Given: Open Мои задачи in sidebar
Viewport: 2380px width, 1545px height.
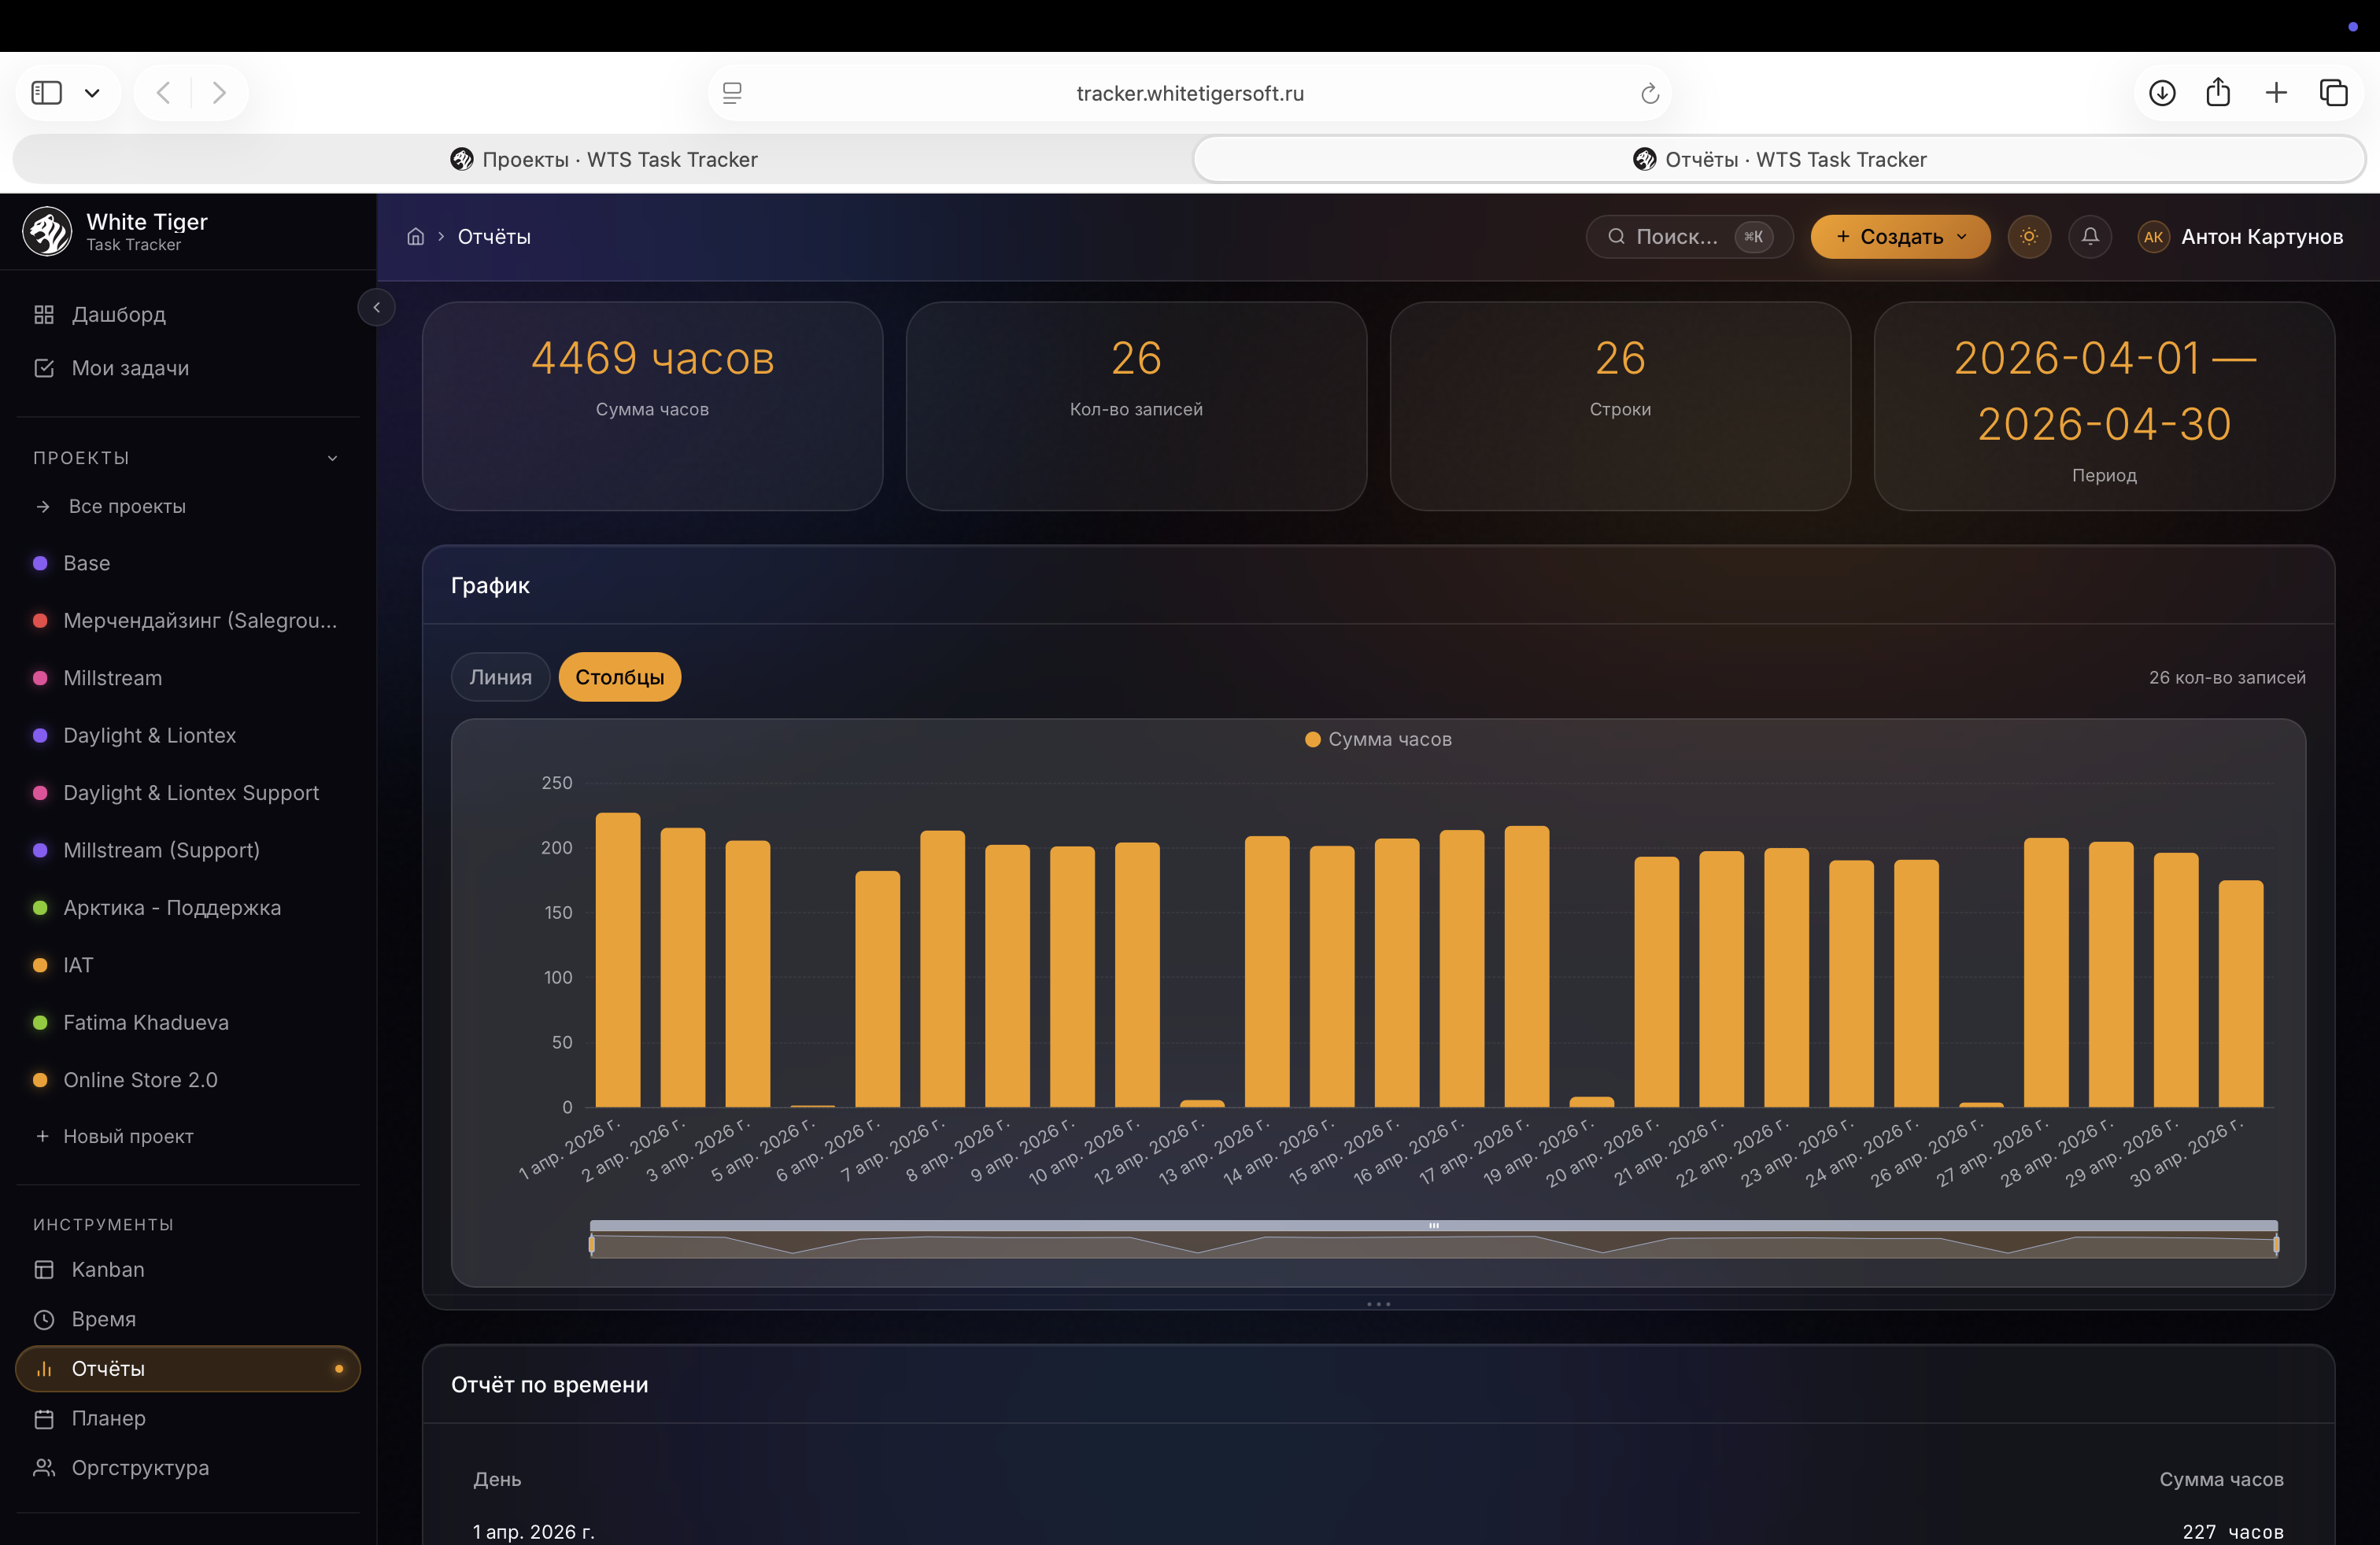Looking at the screenshot, I should 188,367.
